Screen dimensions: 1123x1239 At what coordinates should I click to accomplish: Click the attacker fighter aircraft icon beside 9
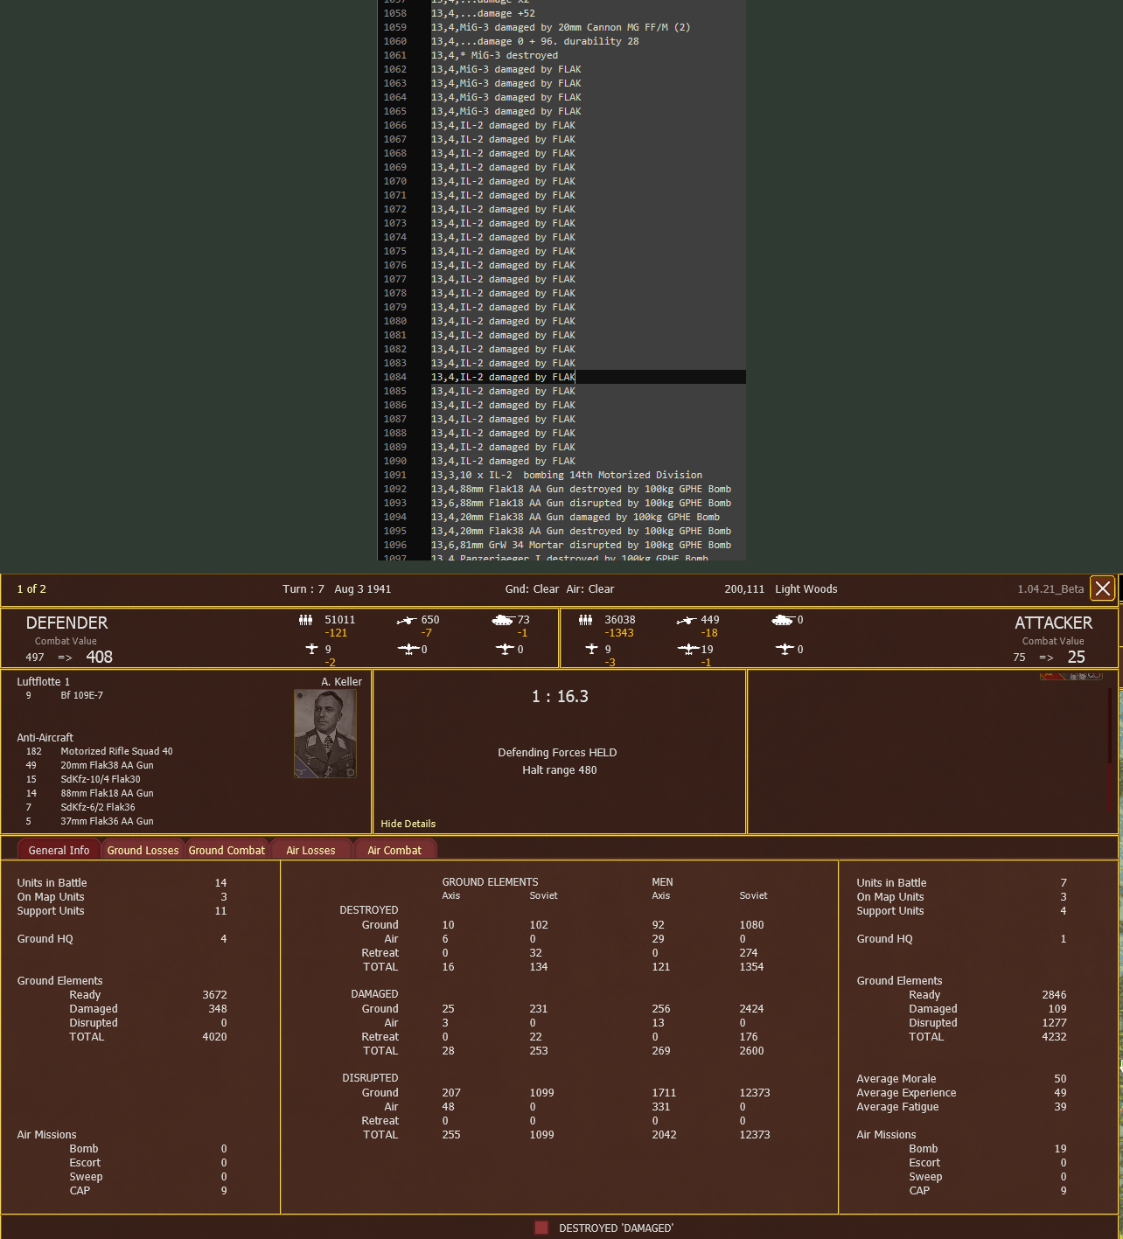click(592, 649)
